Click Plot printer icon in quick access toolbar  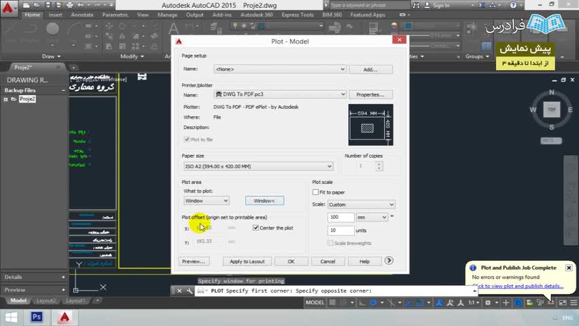click(x=70, y=5)
